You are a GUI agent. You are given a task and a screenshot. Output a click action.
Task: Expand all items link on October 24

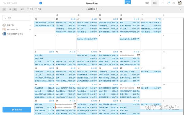coord(72,85)
